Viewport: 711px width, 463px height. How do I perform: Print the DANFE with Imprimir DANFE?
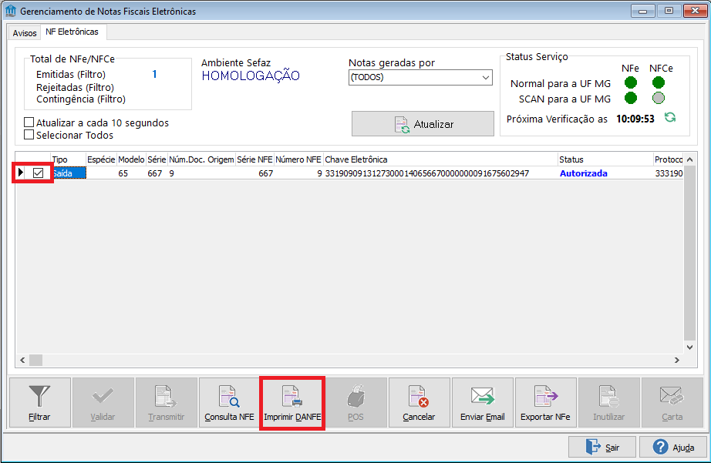point(292,403)
